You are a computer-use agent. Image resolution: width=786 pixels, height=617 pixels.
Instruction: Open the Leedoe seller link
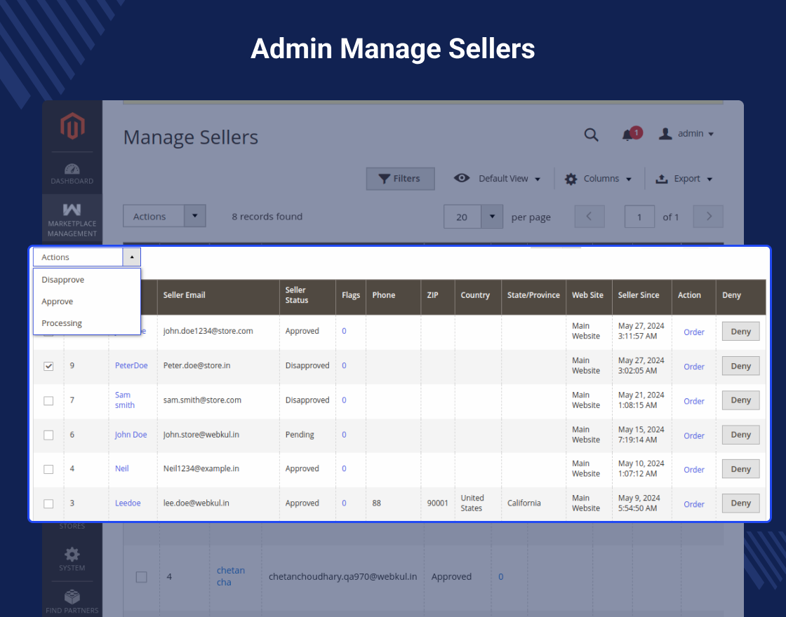click(x=128, y=503)
